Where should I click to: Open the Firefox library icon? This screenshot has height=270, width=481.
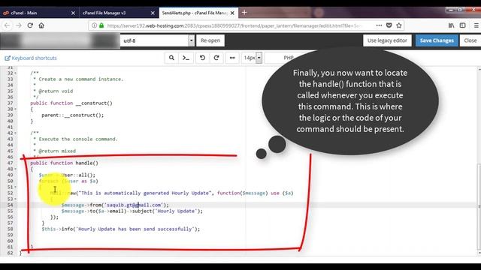(x=451, y=25)
